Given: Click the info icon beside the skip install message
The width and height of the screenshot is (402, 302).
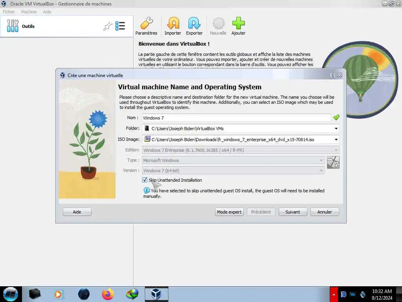Looking at the screenshot, I should click(146, 190).
